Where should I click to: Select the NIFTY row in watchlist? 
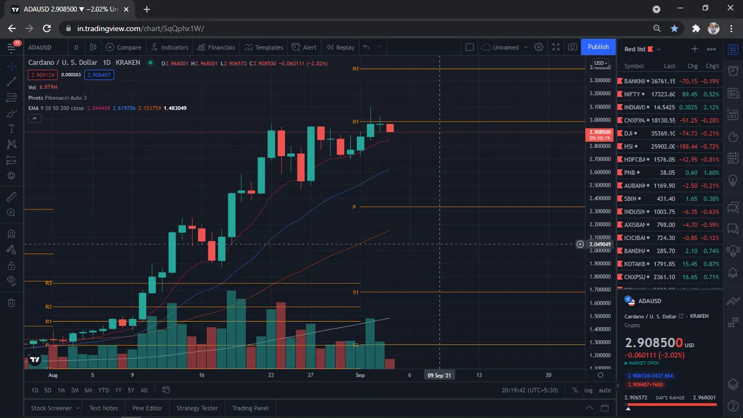tap(670, 94)
